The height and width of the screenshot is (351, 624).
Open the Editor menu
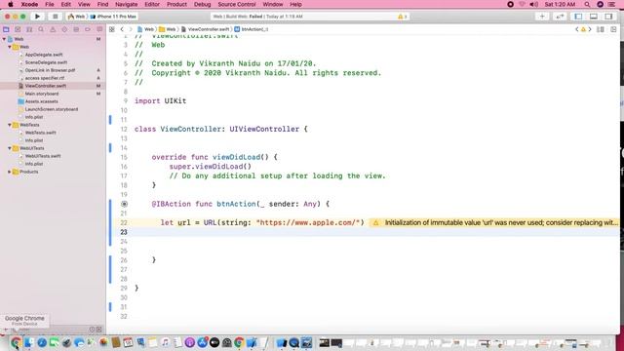point(152,4)
